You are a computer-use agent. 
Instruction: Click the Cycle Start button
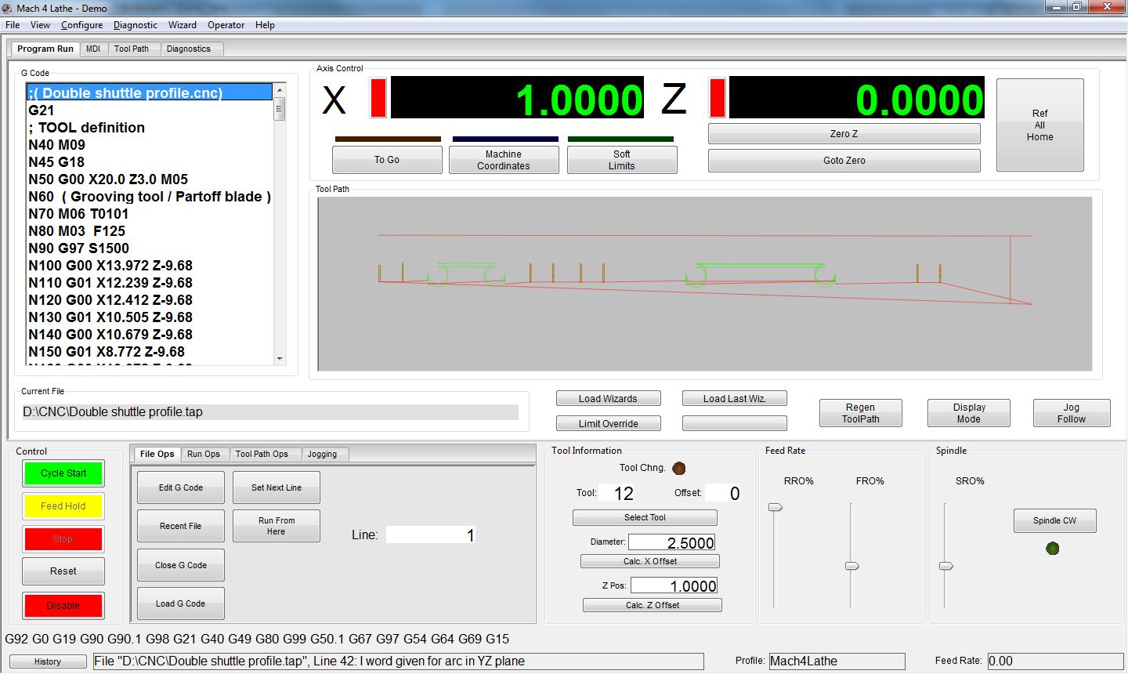[x=63, y=473]
